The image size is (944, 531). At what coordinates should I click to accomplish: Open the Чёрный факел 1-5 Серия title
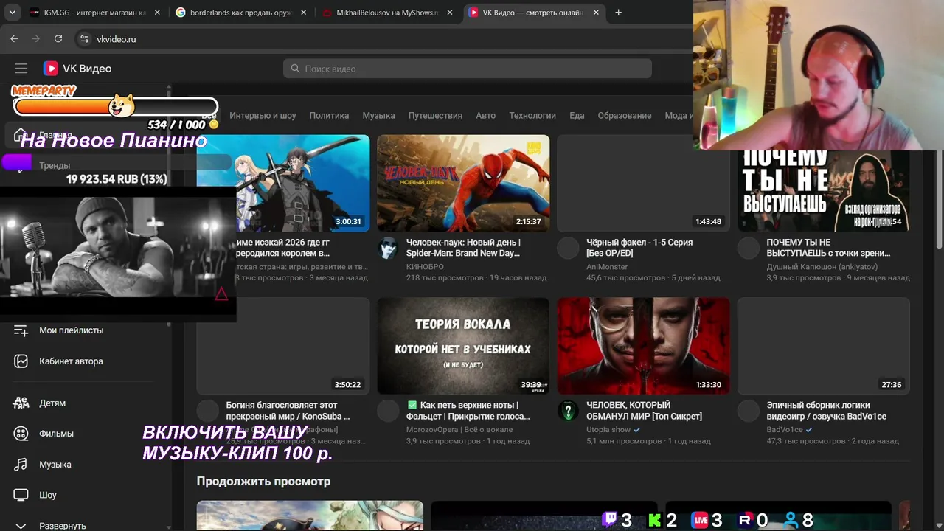(639, 248)
